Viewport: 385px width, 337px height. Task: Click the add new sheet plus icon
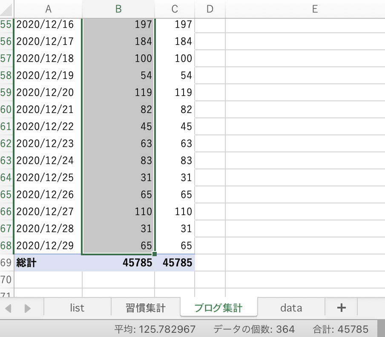pyautogui.click(x=341, y=308)
